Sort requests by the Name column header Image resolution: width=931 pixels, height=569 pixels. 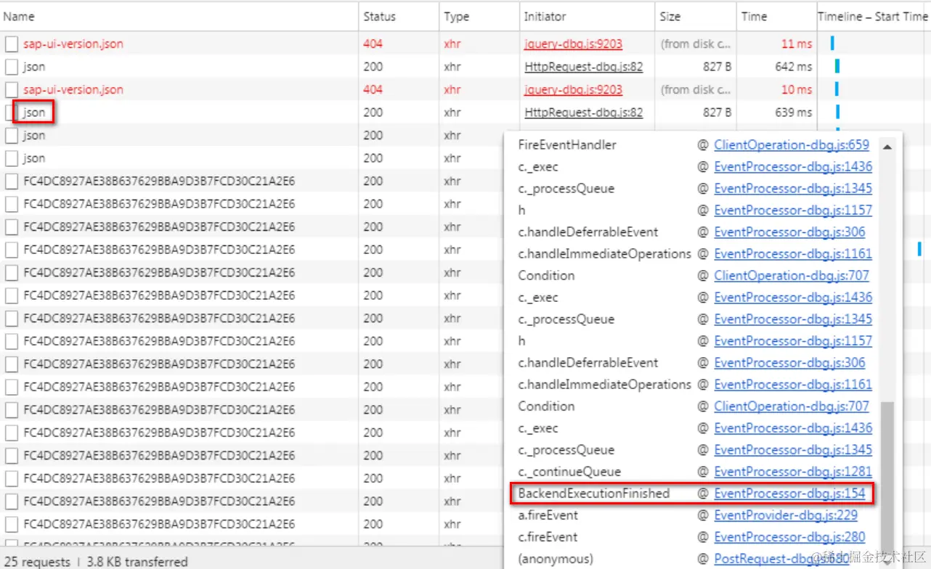pyautogui.click(x=179, y=16)
